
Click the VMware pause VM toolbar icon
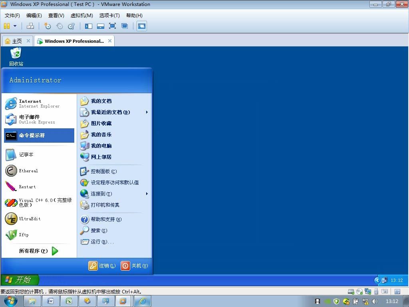(x=7, y=26)
